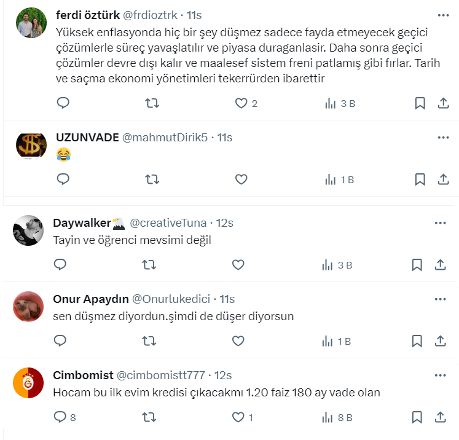Image resolution: width=459 pixels, height=440 pixels.
Task: Like UZUNVADE's emoji reply
Action: click(x=241, y=179)
